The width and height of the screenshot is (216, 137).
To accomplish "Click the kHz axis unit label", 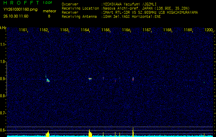I will click(x=3, y=28).
